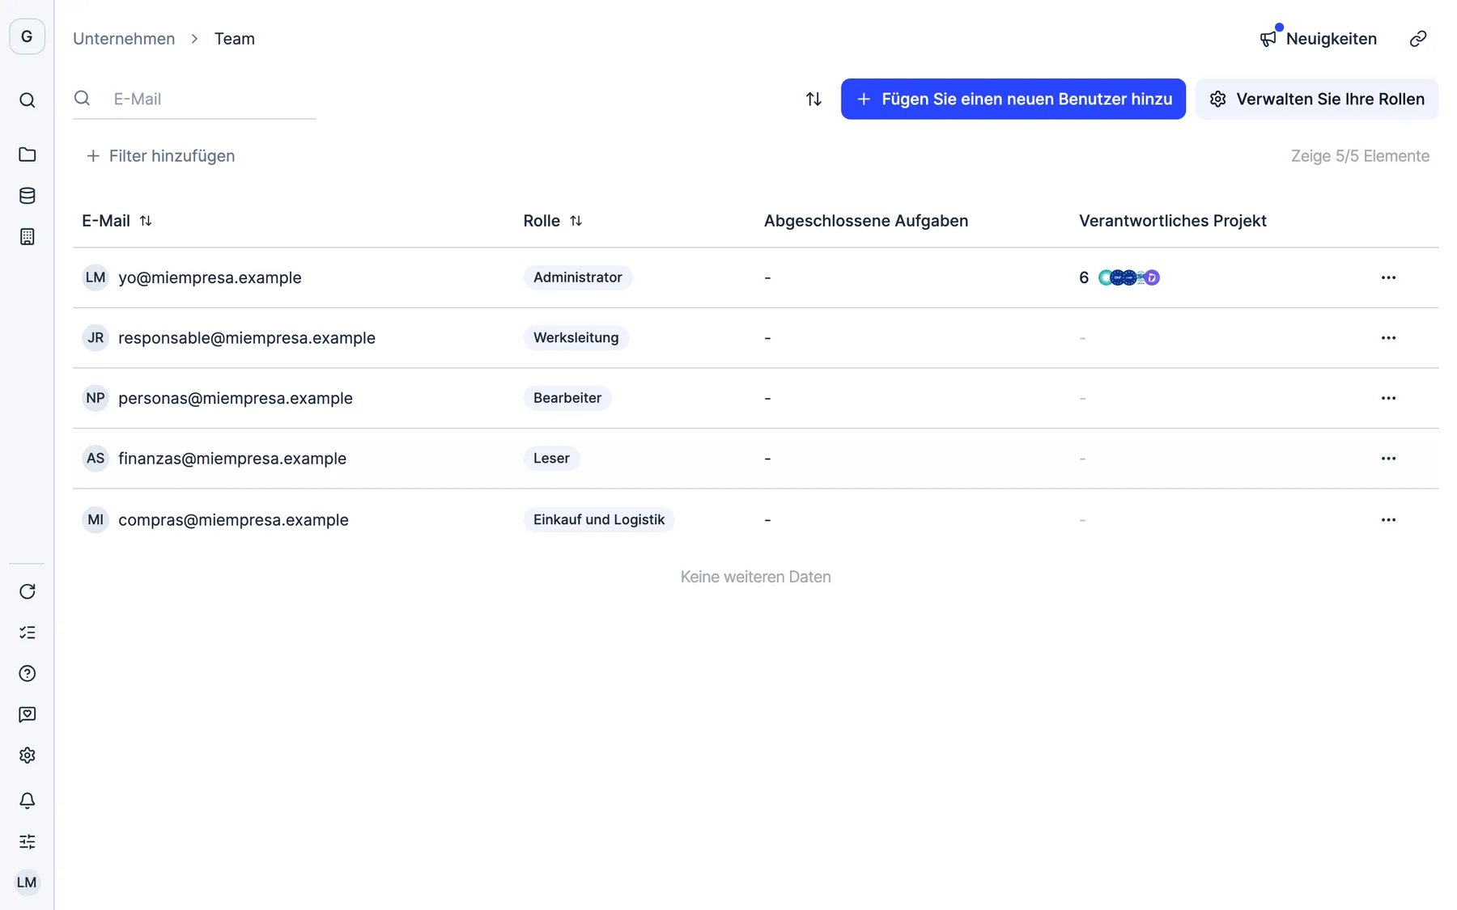Select finanzas@miempresa.example email
The image size is (1457, 910).
point(232,459)
